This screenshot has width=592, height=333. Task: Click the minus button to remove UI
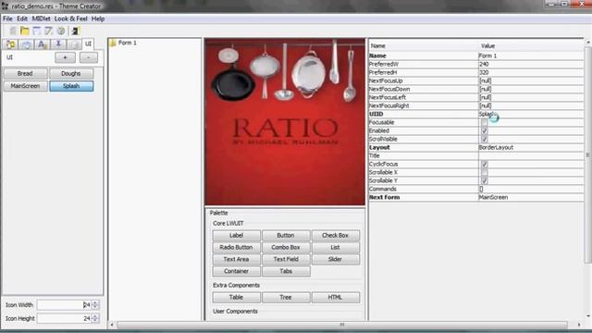click(x=89, y=57)
